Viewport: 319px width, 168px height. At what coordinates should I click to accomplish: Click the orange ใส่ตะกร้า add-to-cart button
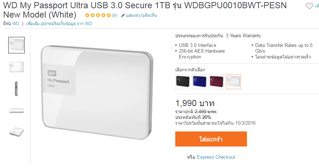point(211,139)
